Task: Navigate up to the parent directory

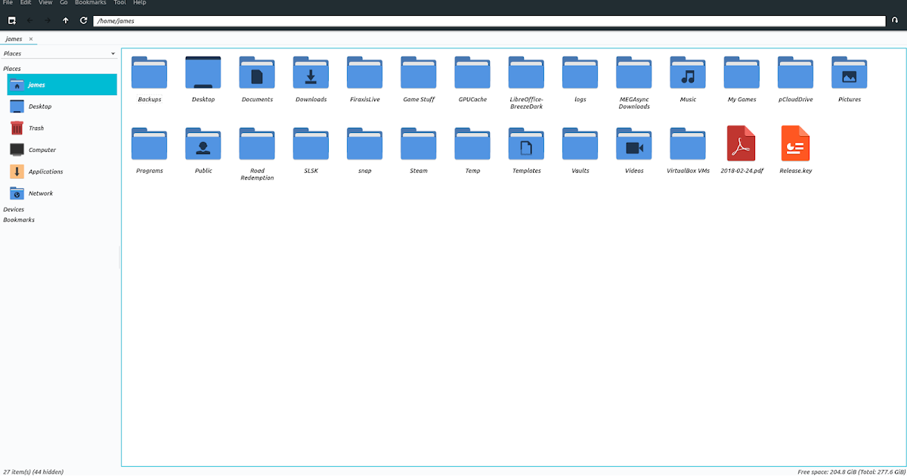Action: tap(66, 20)
